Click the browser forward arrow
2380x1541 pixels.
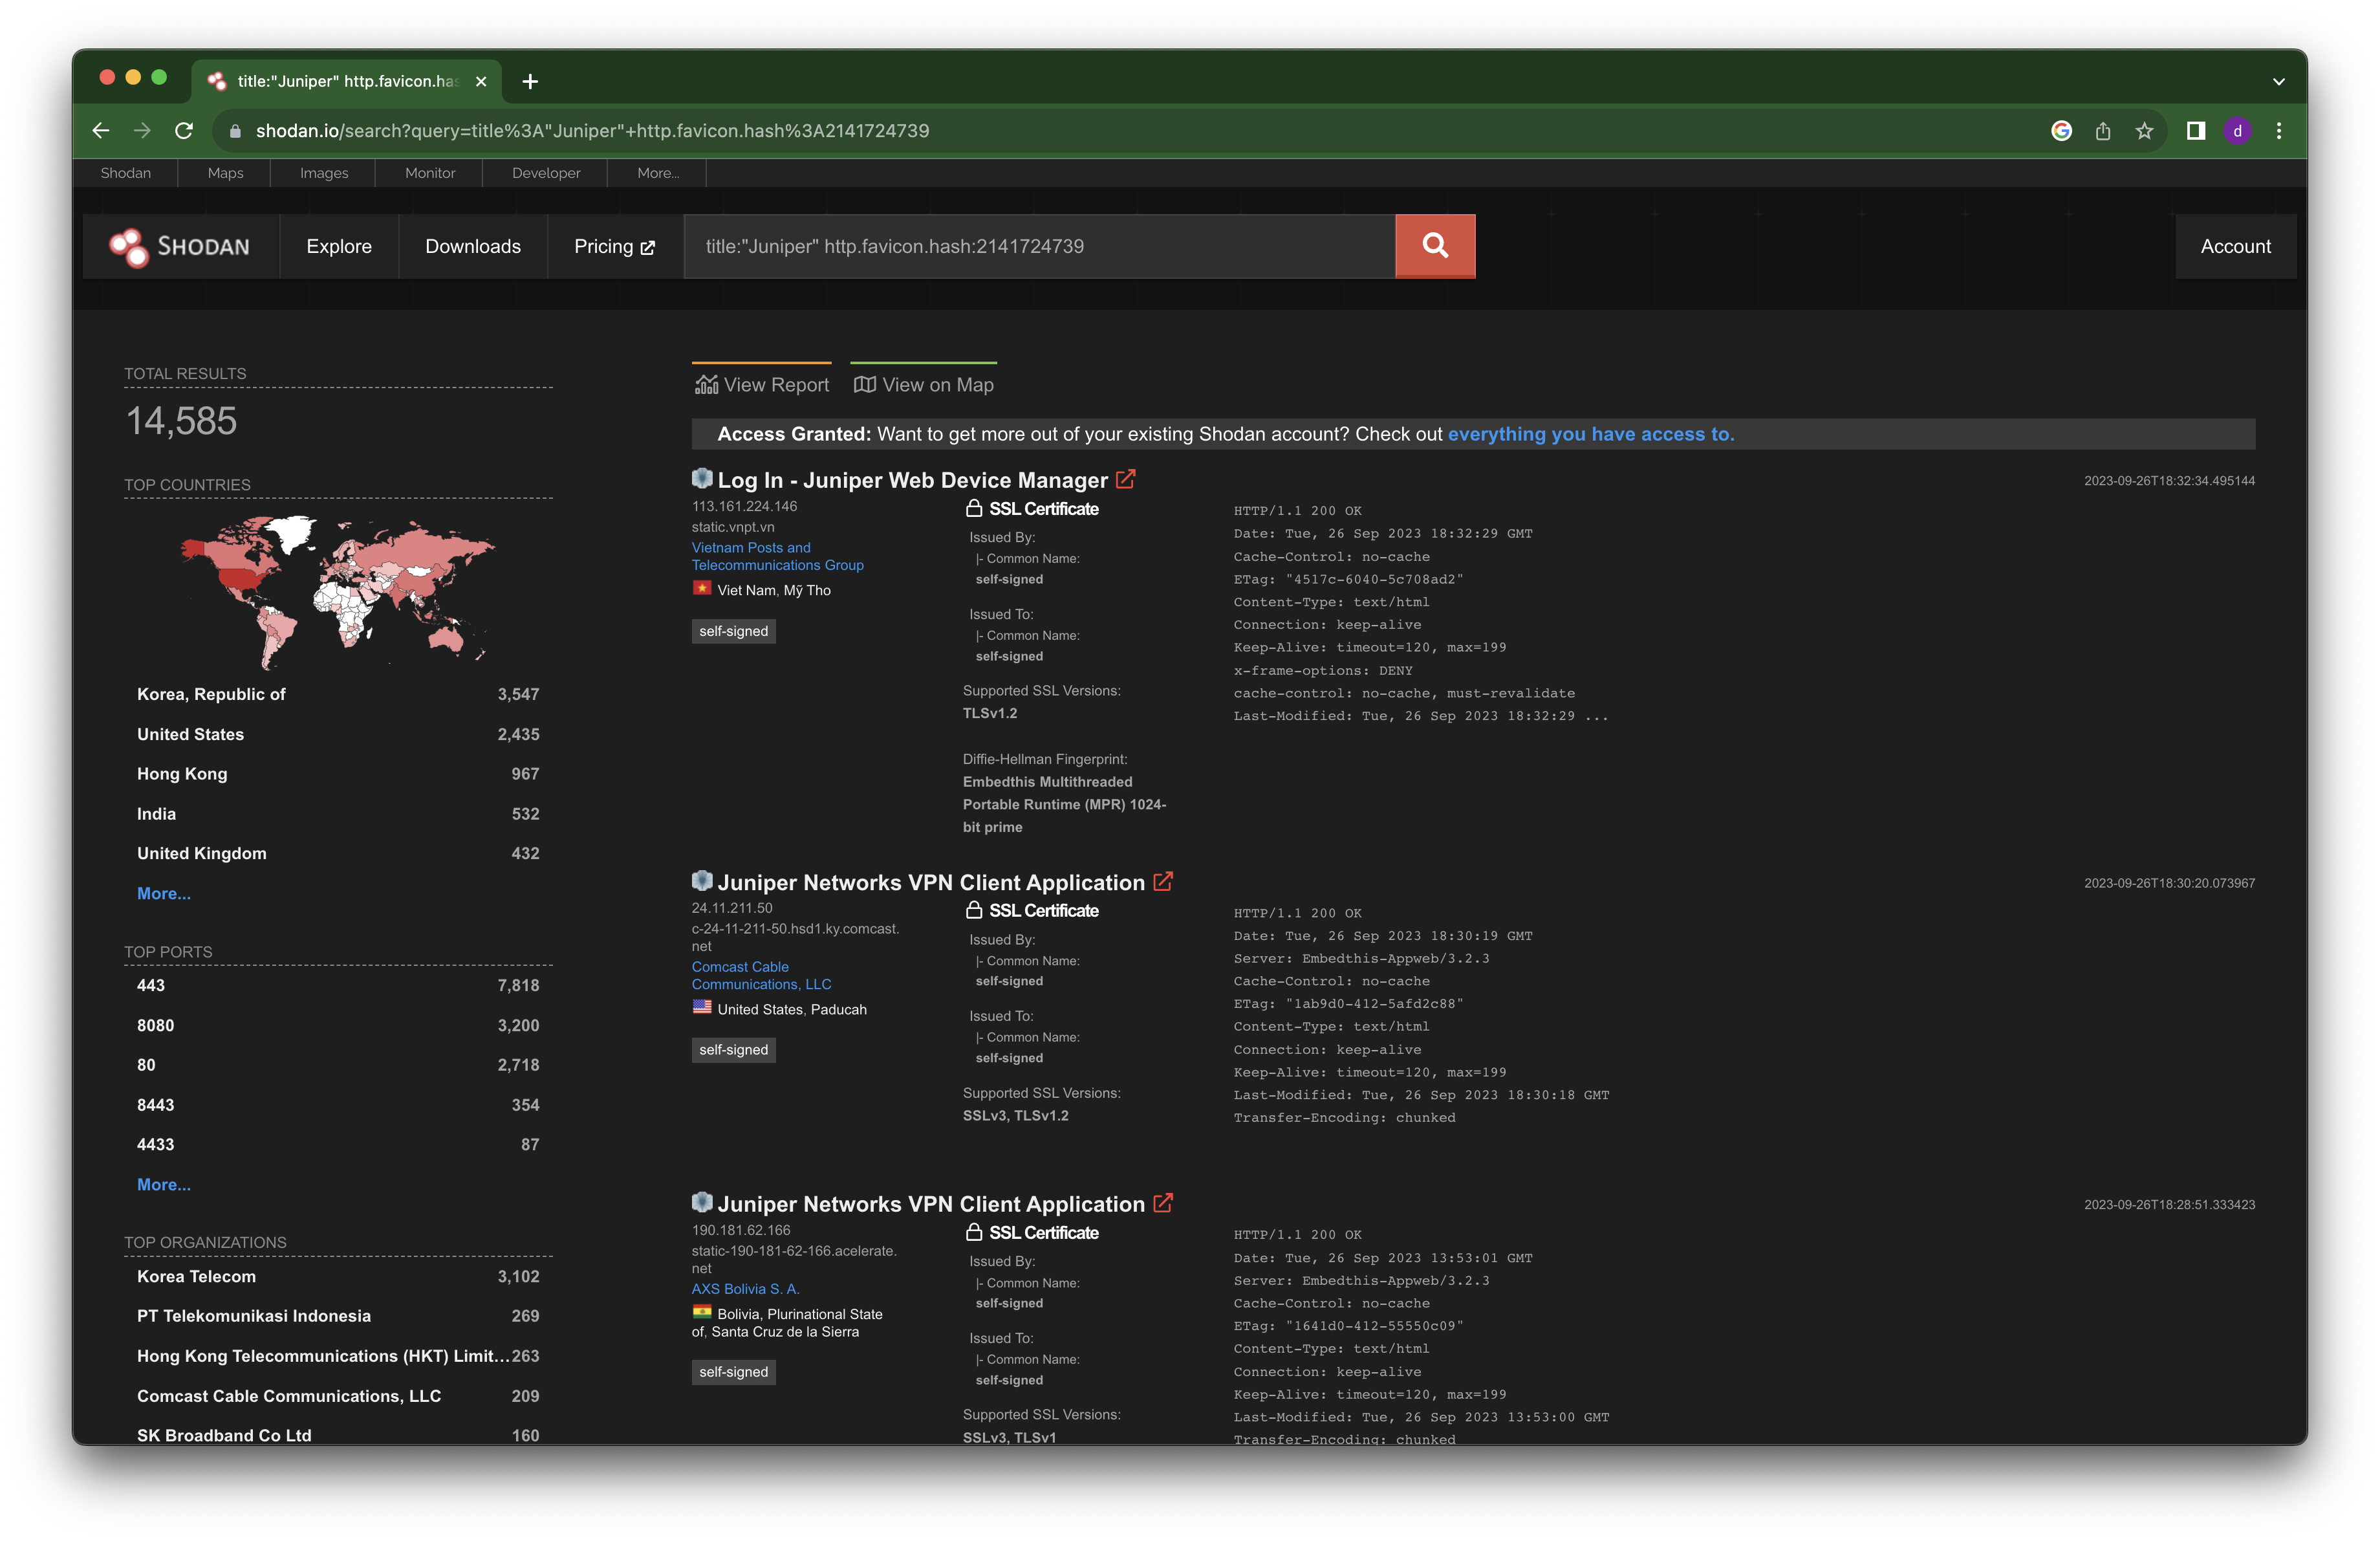142,131
